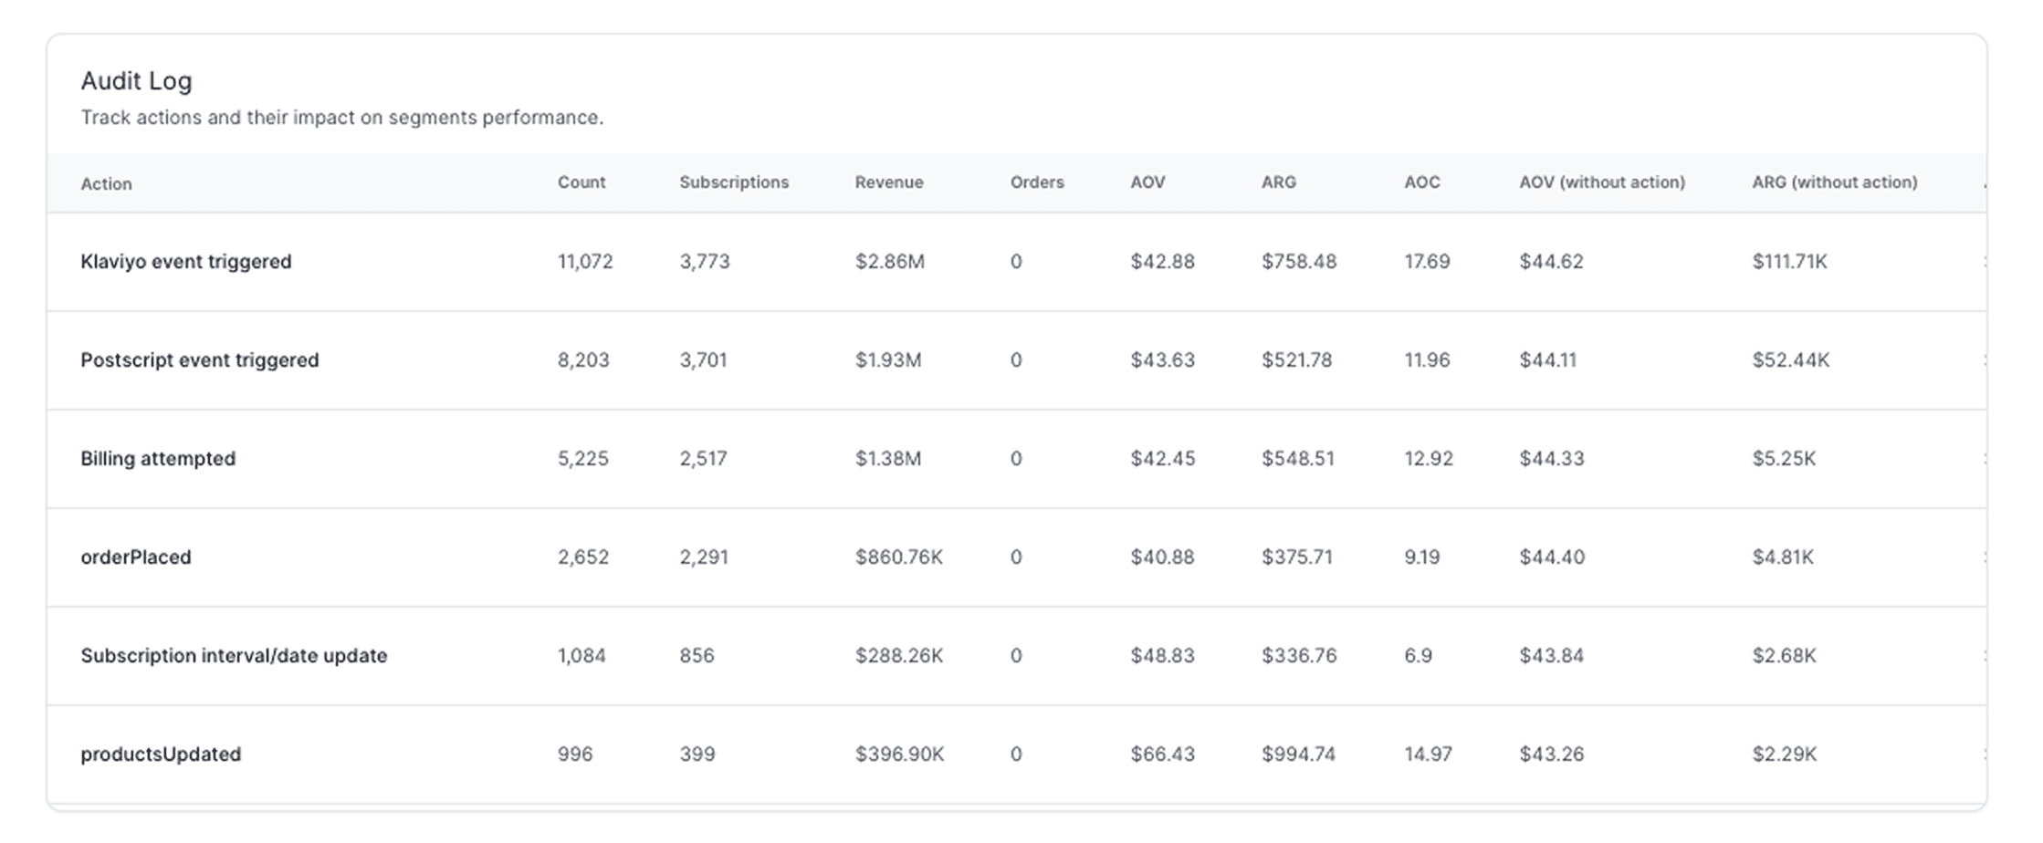Sort by the Count column header
Image resolution: width=2043 pixels, height=843 pixels.
581,182
